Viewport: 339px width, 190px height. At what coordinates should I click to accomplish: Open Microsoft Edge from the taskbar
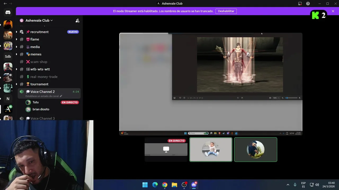tap(155, 185)
